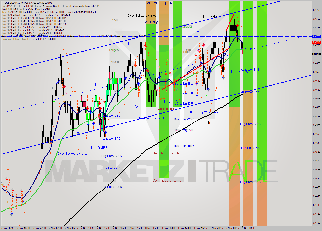Select the 'I I I 0.468' level label
The image size is (322, 231).
[239, 72]
